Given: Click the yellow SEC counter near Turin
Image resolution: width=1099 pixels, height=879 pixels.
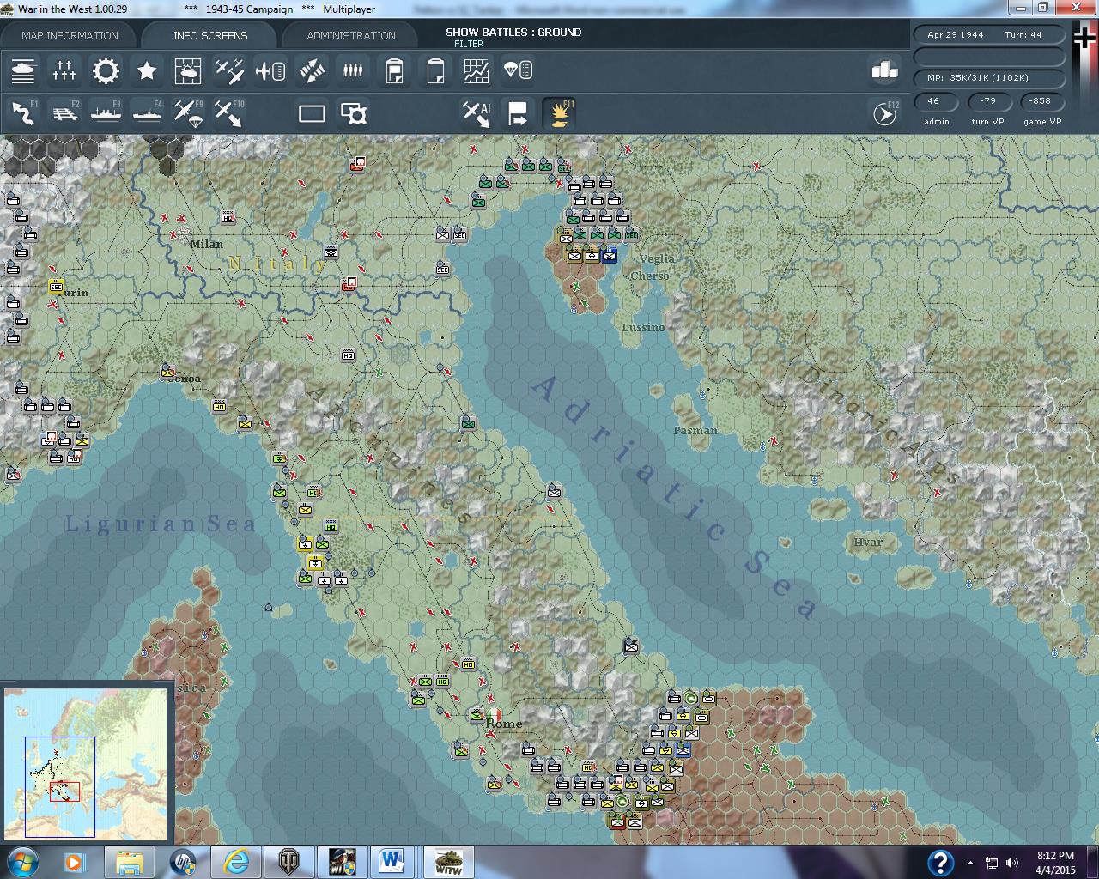Looking at the screenshot, I should coord(57,286).
